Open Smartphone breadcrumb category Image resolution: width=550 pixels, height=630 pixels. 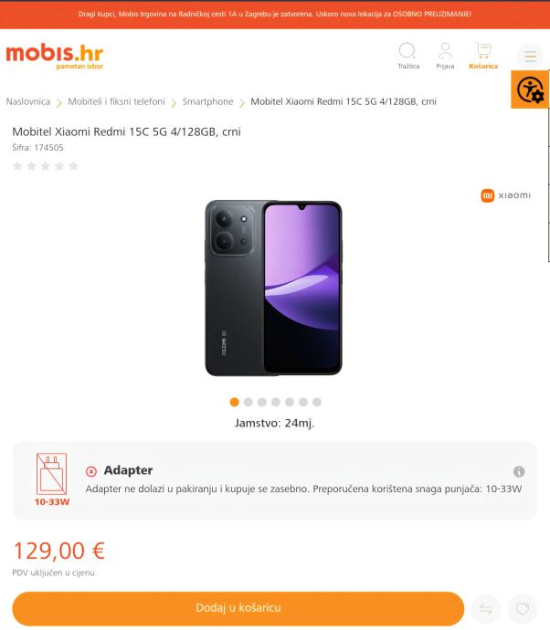207,101
